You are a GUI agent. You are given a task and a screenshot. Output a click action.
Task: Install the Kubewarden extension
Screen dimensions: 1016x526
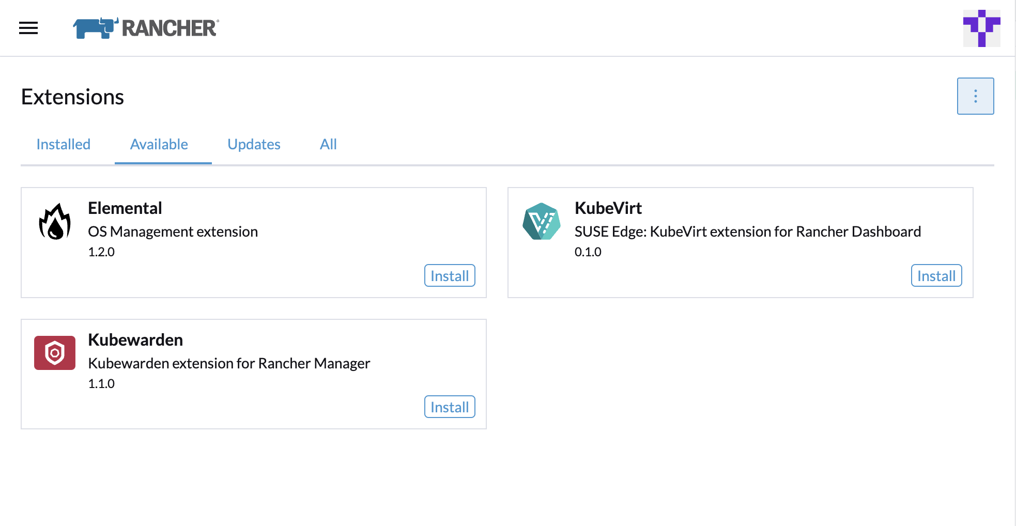450,407
